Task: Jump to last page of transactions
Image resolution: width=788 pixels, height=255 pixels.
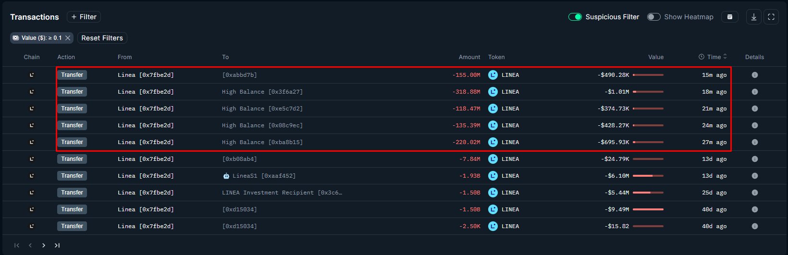Action: click(x=57, y=245)
